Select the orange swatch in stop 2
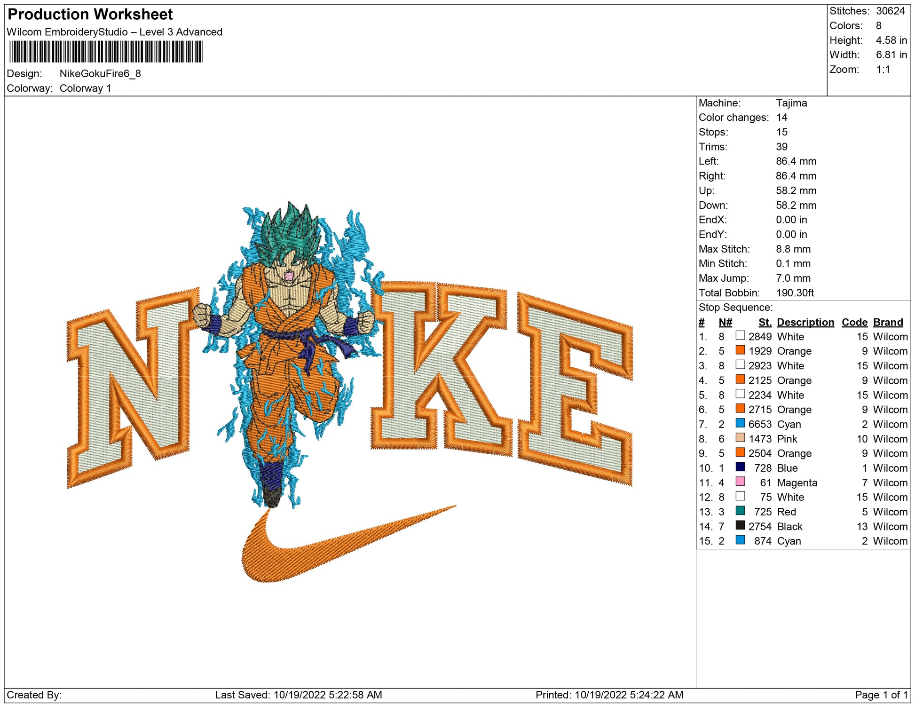915x704 pixels. (x=740, y=350)
